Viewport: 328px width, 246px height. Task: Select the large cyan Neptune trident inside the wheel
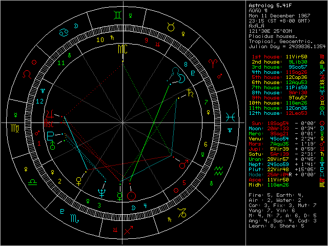coord(101,193)
